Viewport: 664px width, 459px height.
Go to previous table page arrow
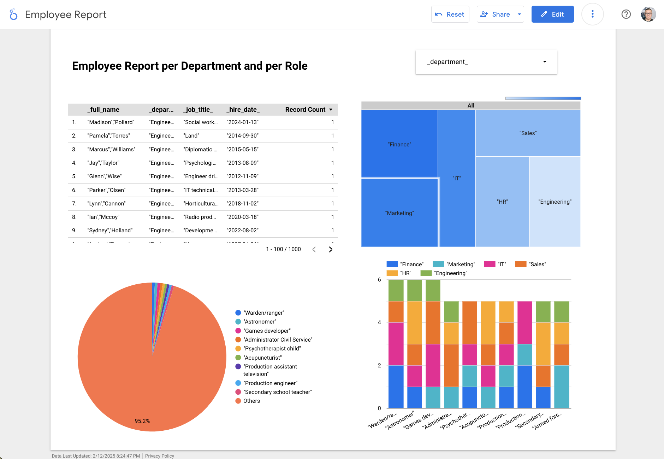tap(314, 249)
